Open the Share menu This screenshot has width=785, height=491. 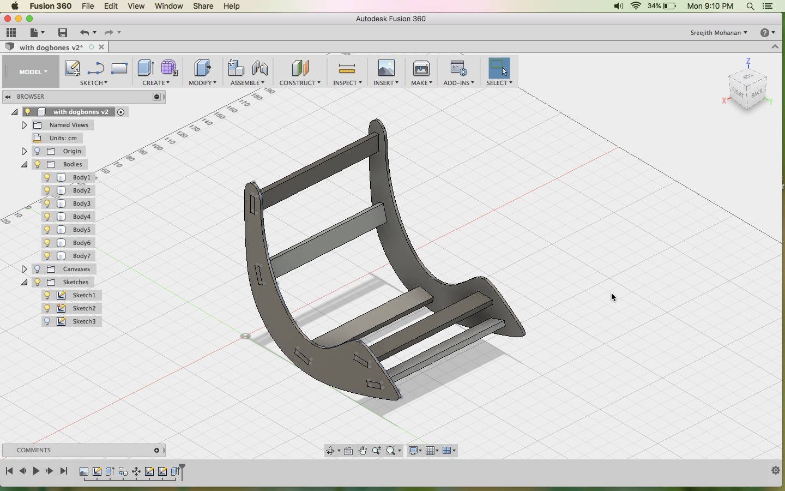point(203,6)
